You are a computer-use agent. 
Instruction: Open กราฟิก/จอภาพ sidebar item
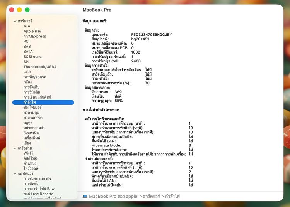[35, 77]
